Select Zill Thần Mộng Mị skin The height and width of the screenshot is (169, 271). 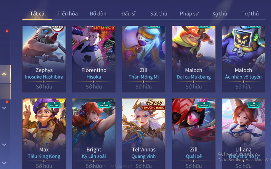coord(144,59)
